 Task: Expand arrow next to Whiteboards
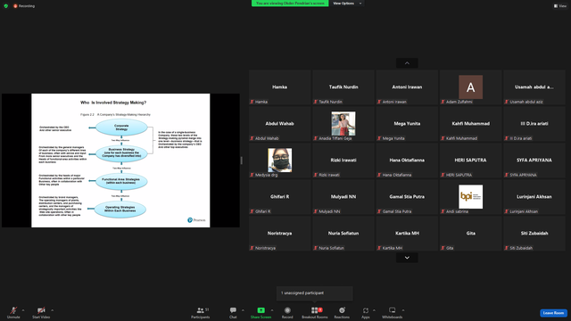pos(403,310)
